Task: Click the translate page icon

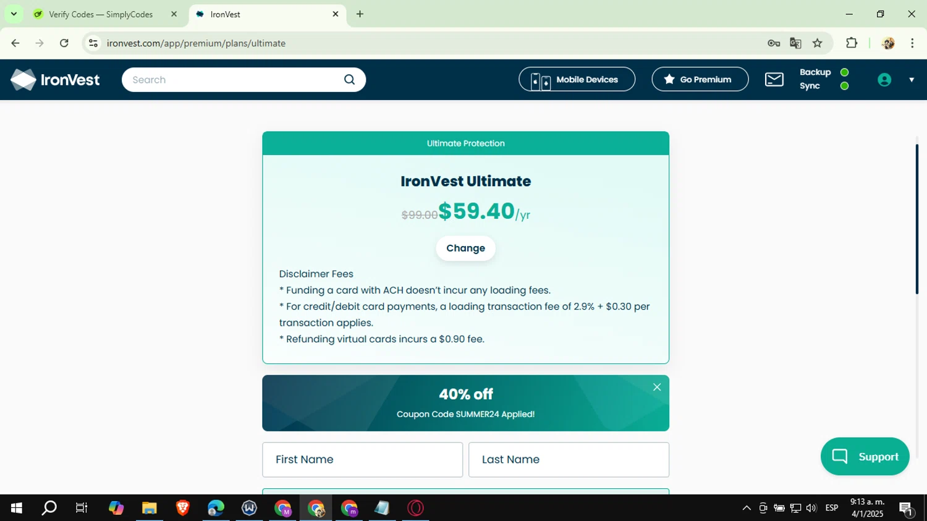Action: 795,43
